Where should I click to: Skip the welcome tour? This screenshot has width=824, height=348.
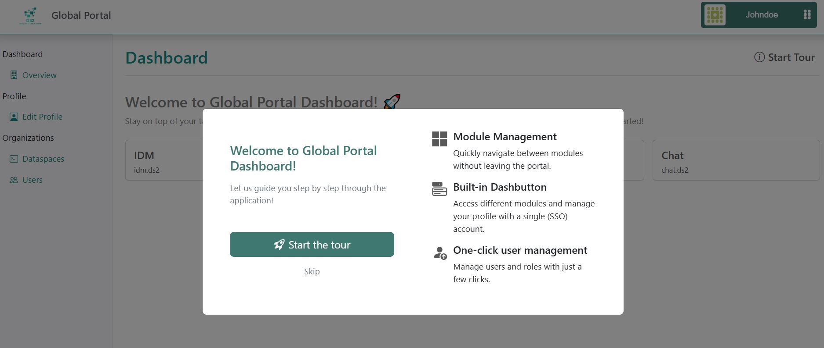pyautogui.click(x=312, y=272)
